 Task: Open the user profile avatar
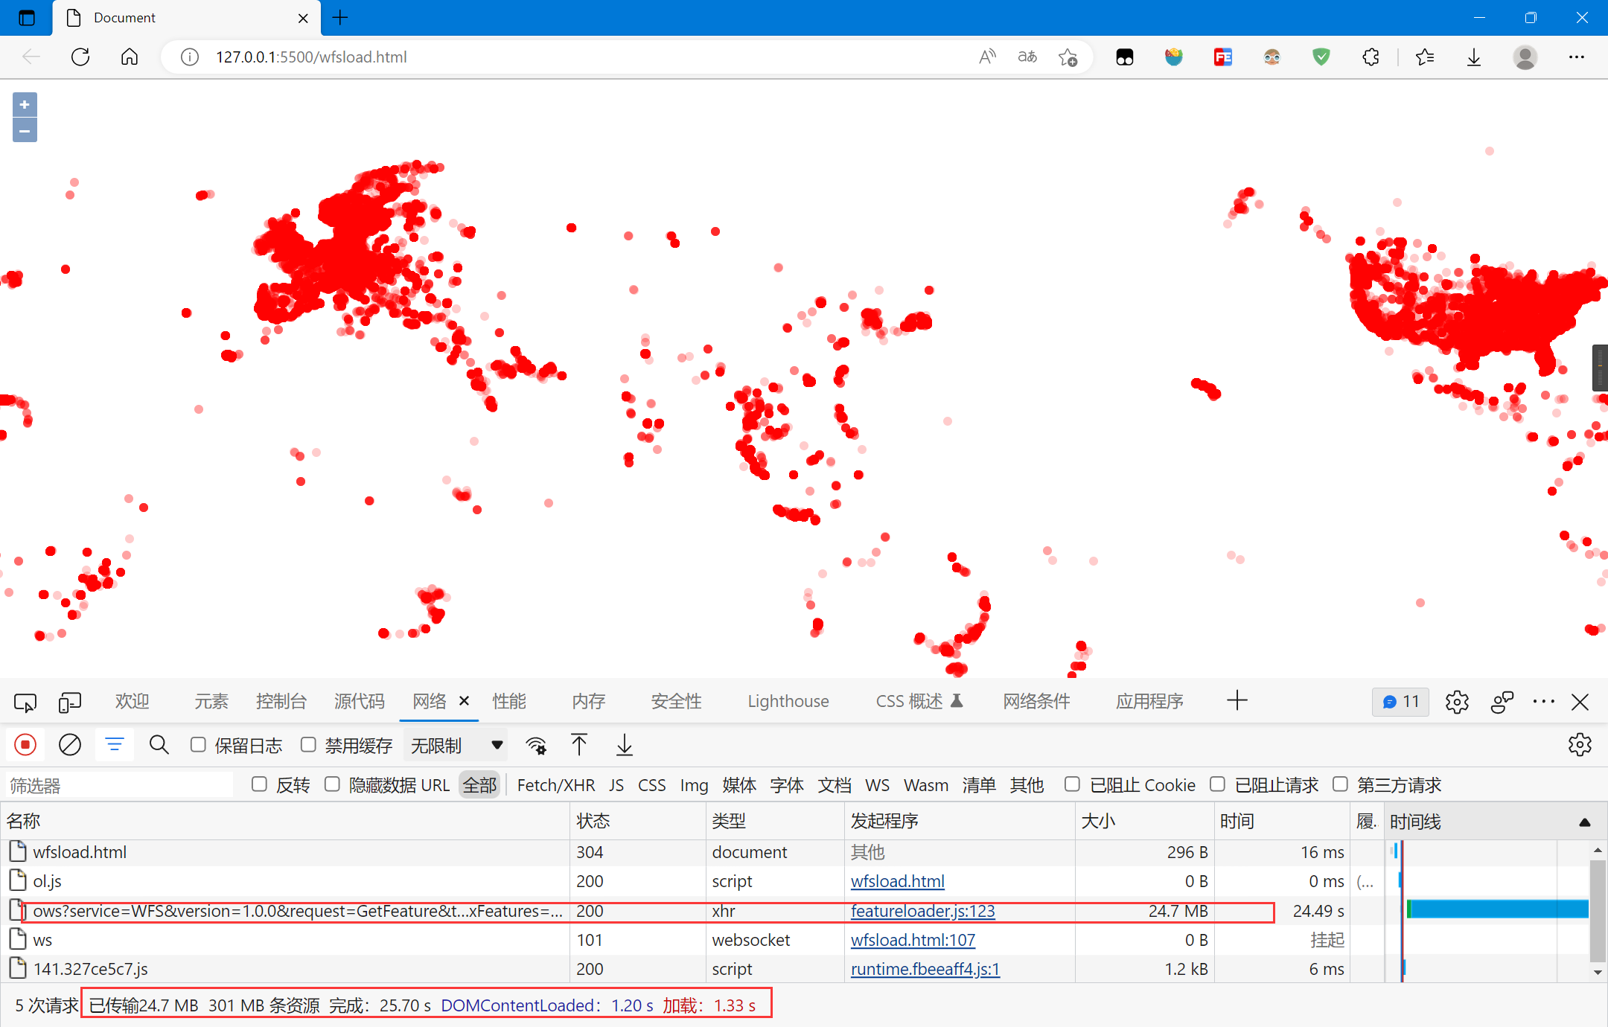tap(1525, 57)
